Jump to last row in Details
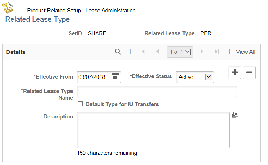Screen dimensions: 268x165 [217, 52]
